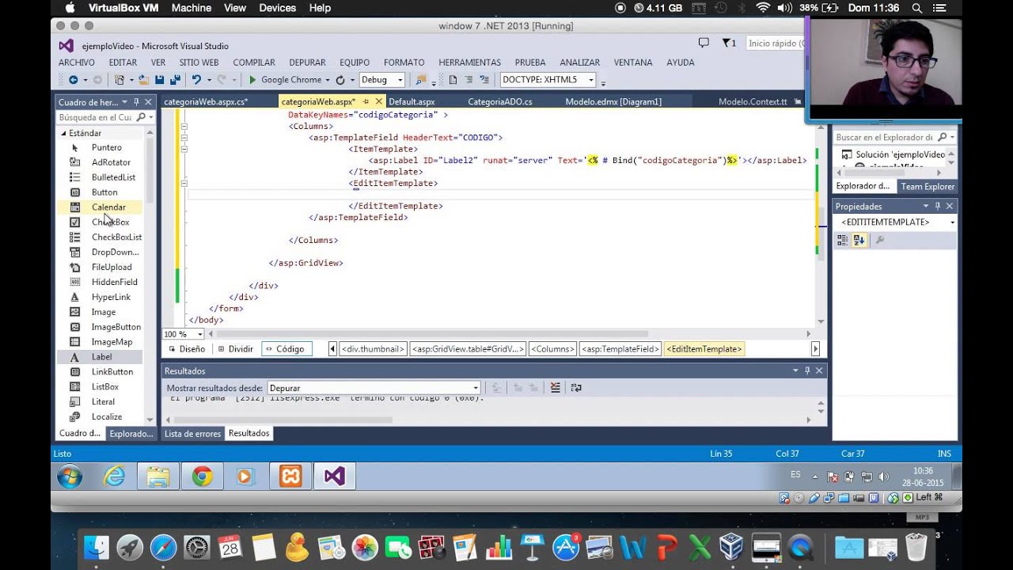Toggle auto-hide pin on Propiedades panel
The width and height of the screenshot is (1013, 570).
coord(938,207)
